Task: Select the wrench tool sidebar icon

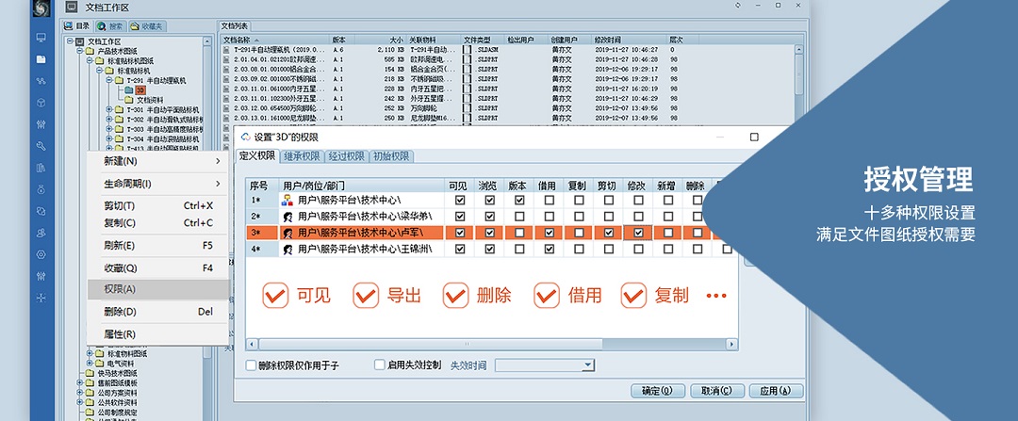Action: [41, 146]
